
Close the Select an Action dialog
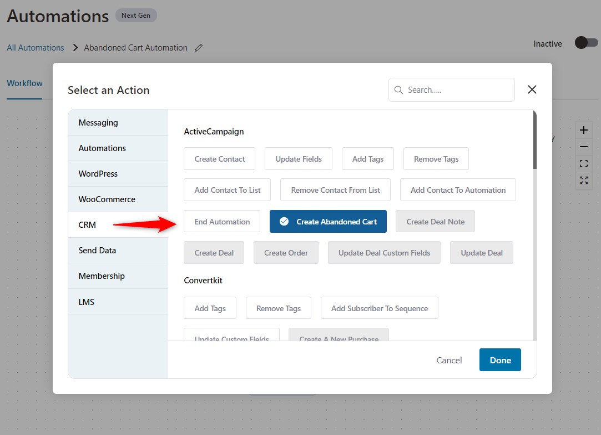tap(532, 89)
